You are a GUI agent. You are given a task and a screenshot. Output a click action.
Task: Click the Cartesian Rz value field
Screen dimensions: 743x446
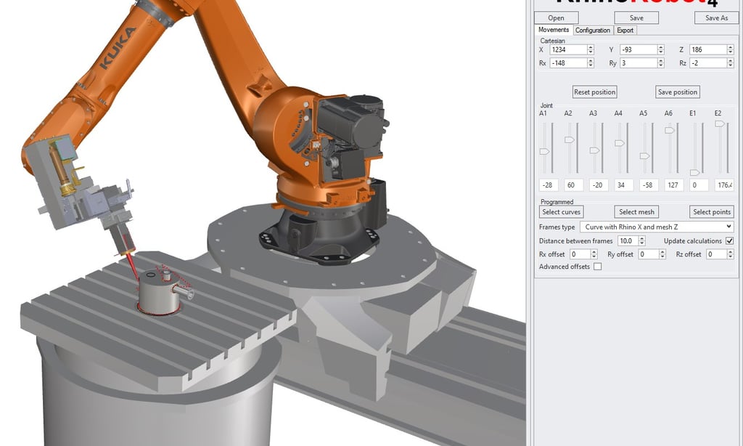point(708,62)
